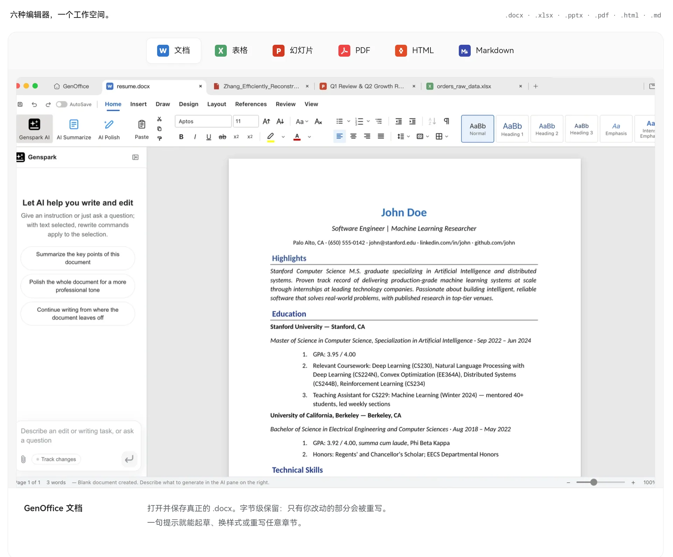This screenshot has height=557, width=673.
Task: Switch to the orders_raw_data.xlsx tab
Action: pos(474,86)
